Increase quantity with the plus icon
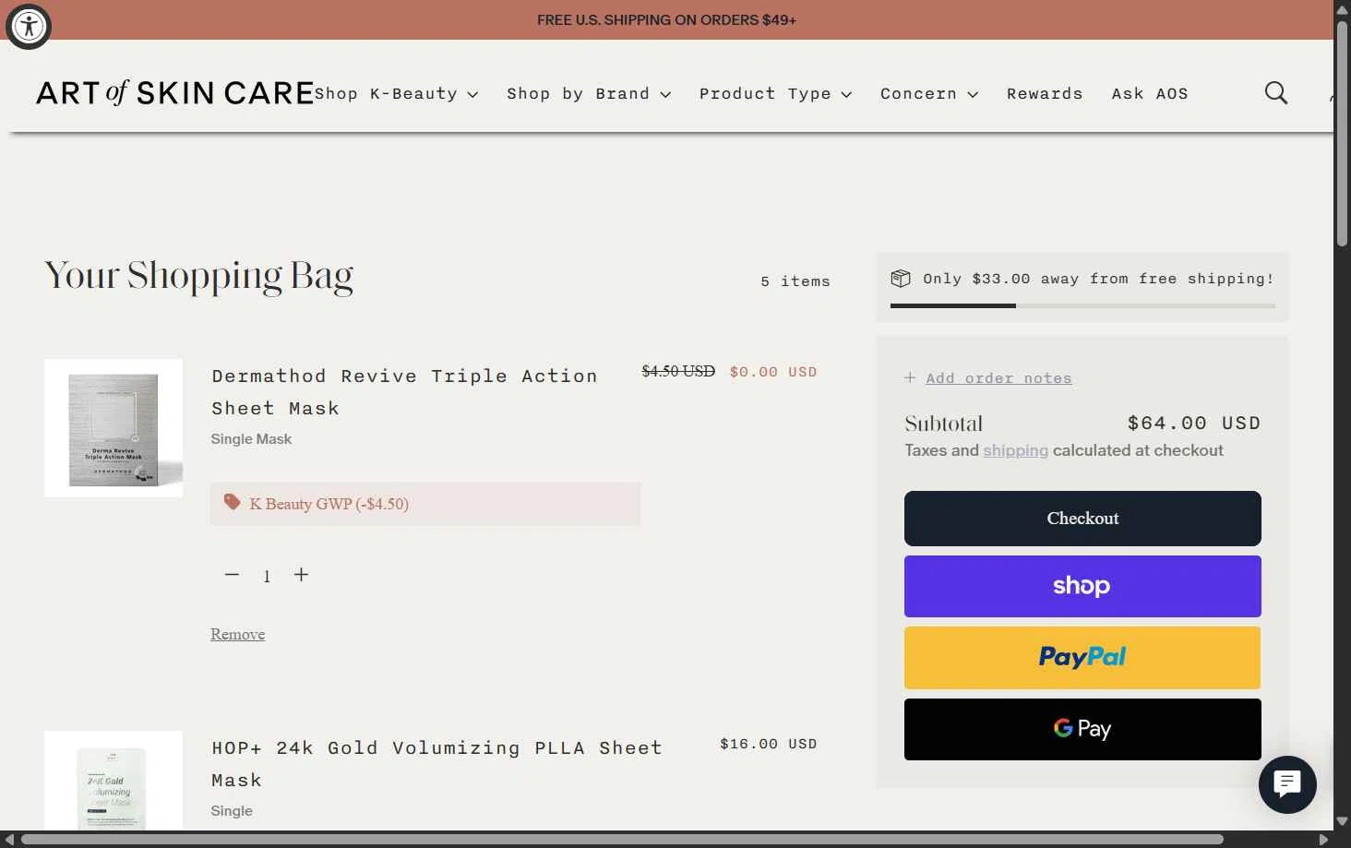The width and height of the screenshot is (1351, 848). (x=301, y=575)
